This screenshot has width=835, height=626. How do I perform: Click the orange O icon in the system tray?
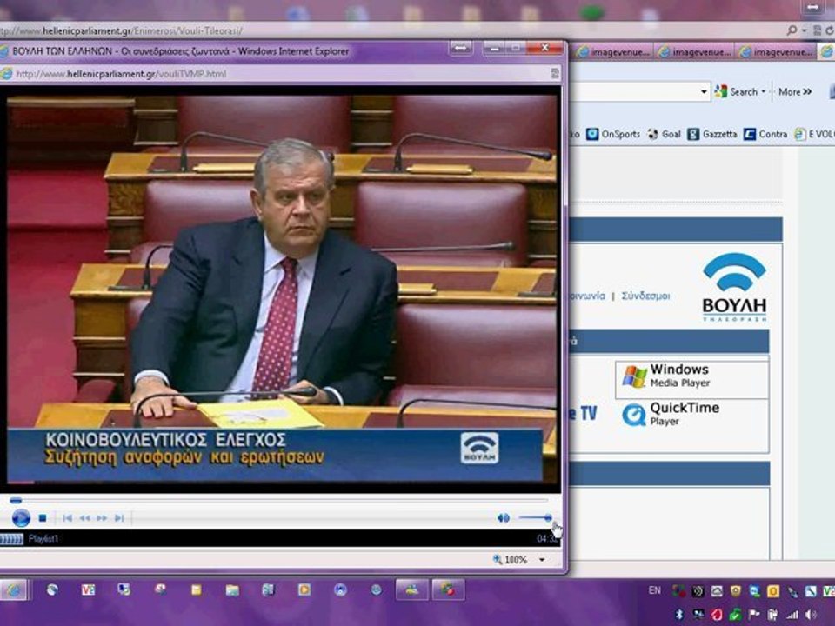point(772,591)
